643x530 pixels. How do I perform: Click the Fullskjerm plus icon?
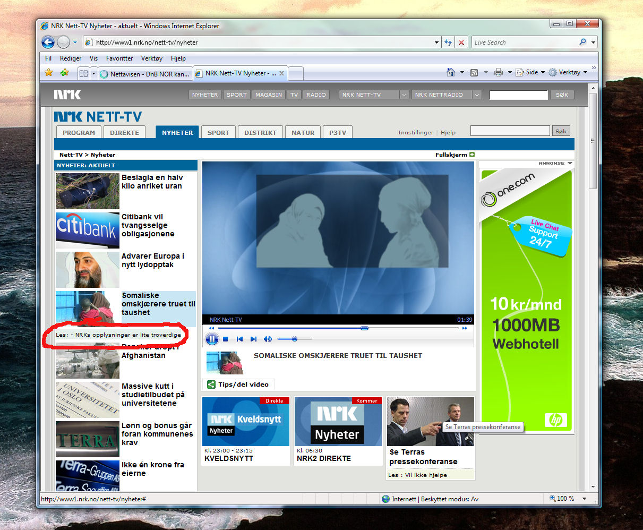click(x=472, y=155)
